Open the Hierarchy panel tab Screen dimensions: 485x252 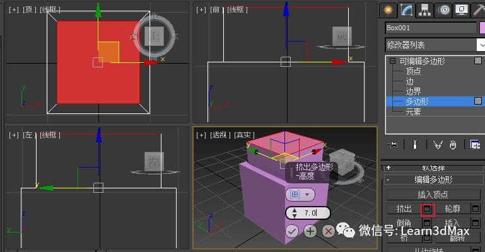[424, 10]
